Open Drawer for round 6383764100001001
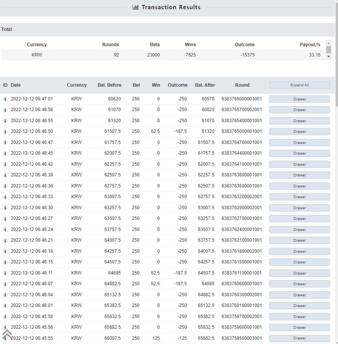Image resolution: width=338 pixels, height=344 pixels. (299, 164)
